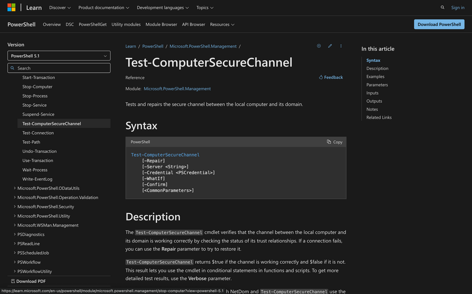
Task: Open the Product documentation menu
Action: click(103, 7)
